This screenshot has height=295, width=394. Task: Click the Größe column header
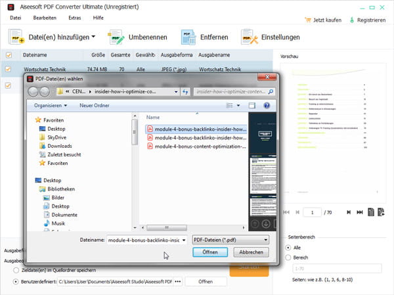coord(98,55)
